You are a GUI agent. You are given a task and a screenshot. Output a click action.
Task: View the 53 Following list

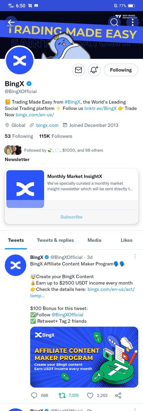click(x=19, y=136)
